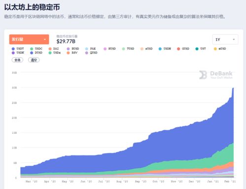Screen dimensions: 246x189
Task: Click the 清空 clear button
Action: (34, 60)
